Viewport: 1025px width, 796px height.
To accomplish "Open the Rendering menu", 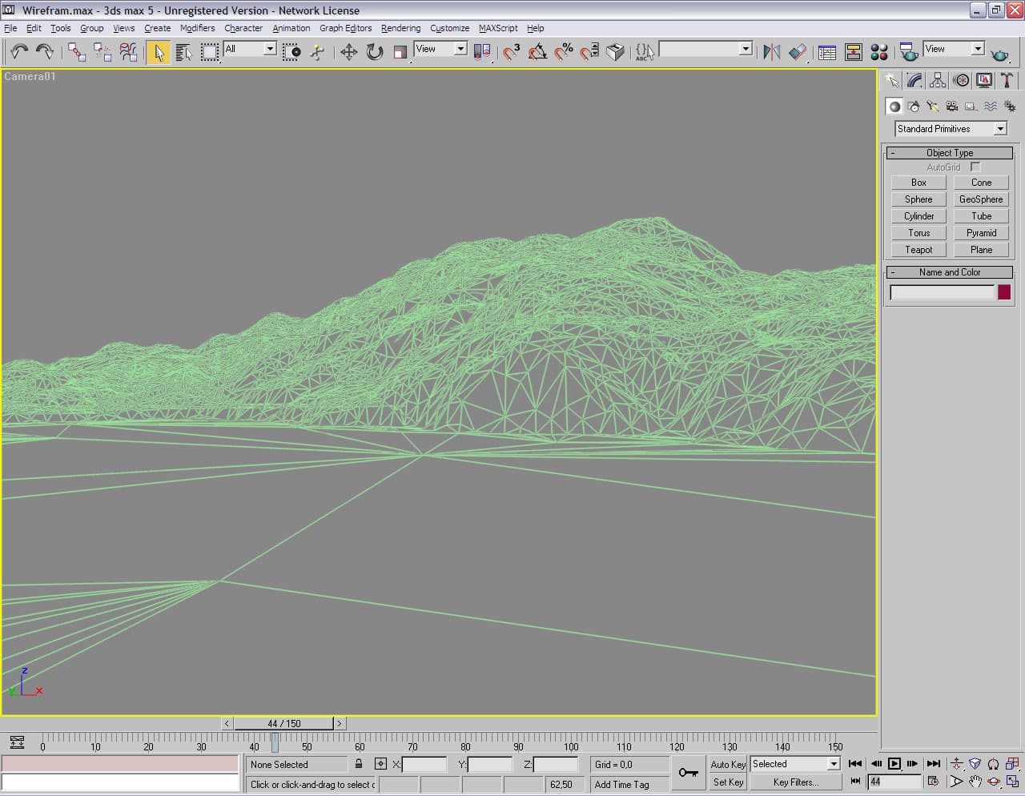I will click(x=400, y=28).
